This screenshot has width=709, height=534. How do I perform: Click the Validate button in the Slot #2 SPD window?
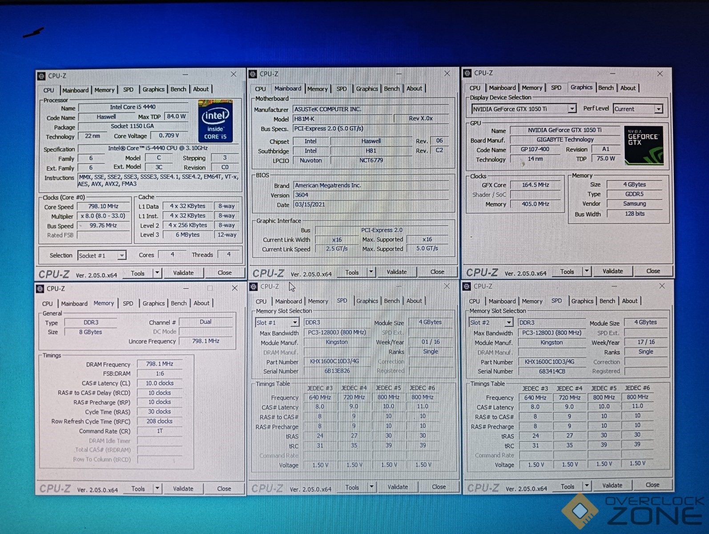click(x=612, y=485)
